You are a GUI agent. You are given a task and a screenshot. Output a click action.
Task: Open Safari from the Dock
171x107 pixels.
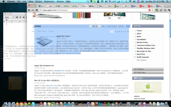pyautogui.click(x=9, y=104)
